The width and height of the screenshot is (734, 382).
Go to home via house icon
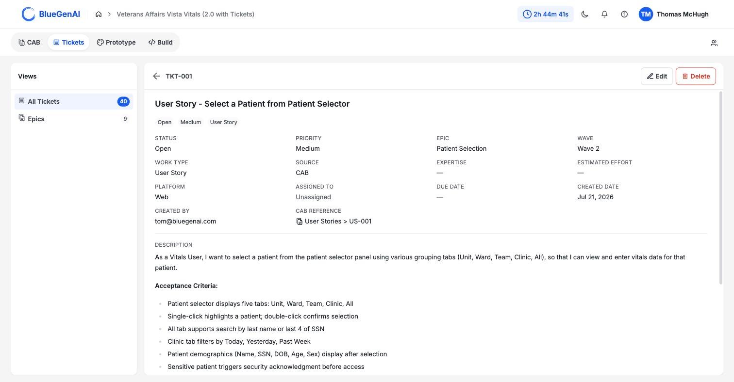click(x=99, y=14)
